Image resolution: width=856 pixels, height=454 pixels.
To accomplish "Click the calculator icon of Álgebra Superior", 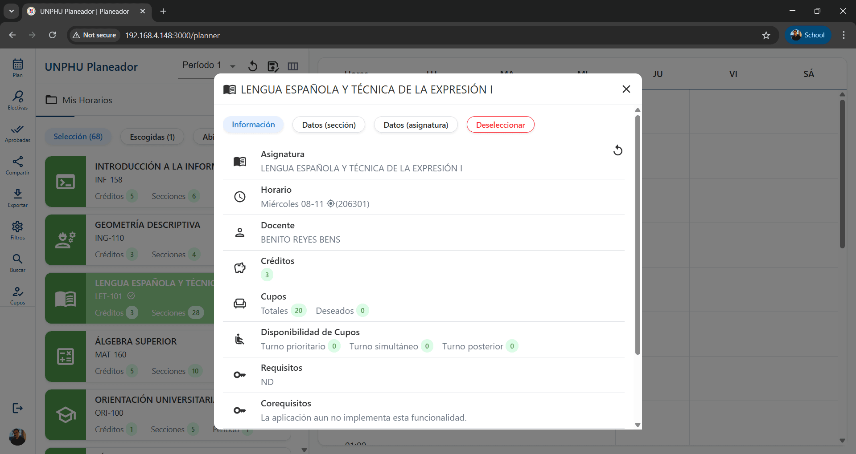I will pos(66,357).
